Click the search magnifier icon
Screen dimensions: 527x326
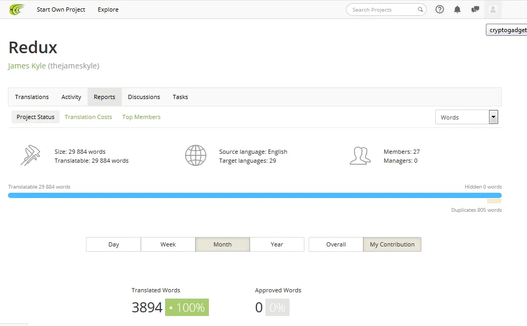(420, 9)
